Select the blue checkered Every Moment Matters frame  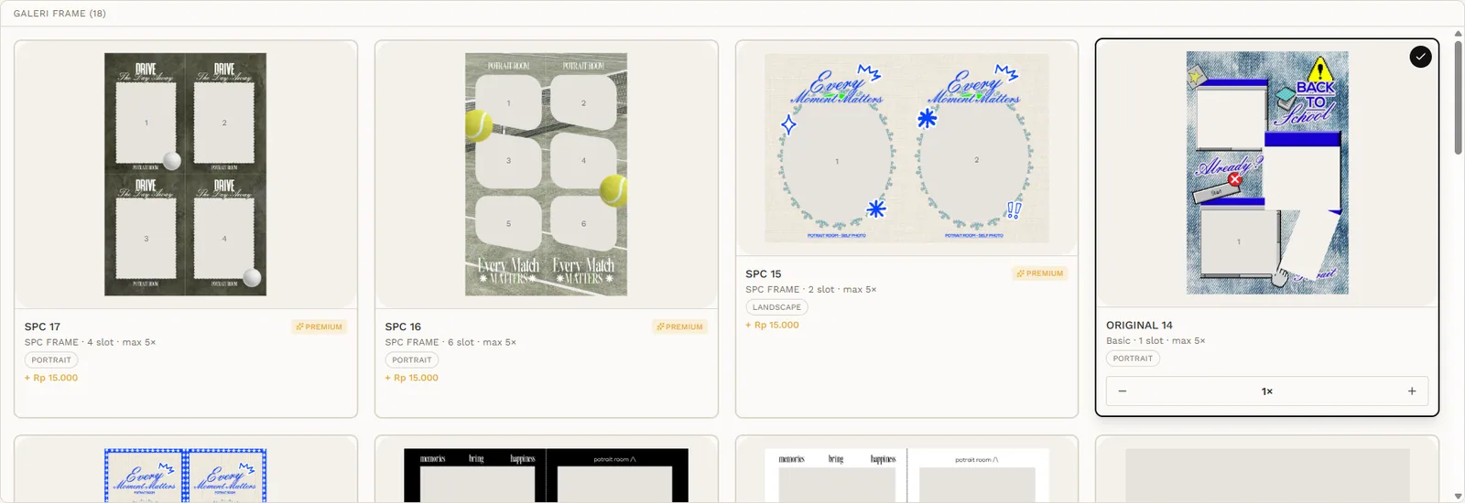(x=185, y=475)
